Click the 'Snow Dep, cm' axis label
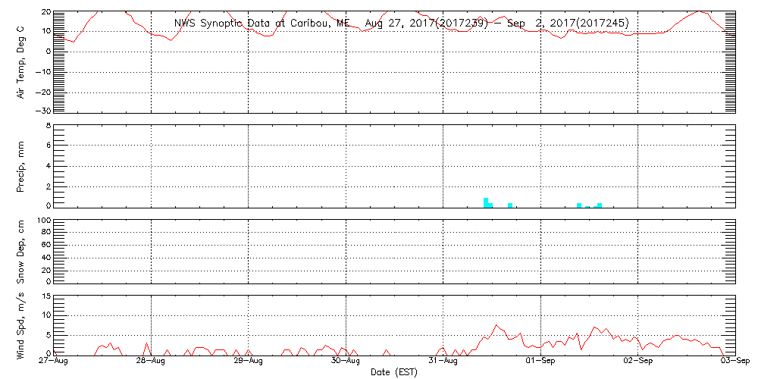Viewport: 758px width, 379px height. tap(20, 252)
